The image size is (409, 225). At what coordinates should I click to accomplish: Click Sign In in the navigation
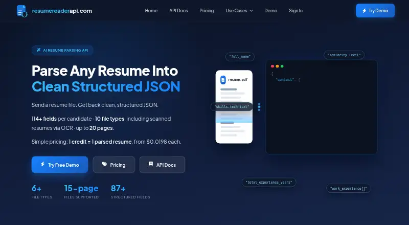click(296, 11)
